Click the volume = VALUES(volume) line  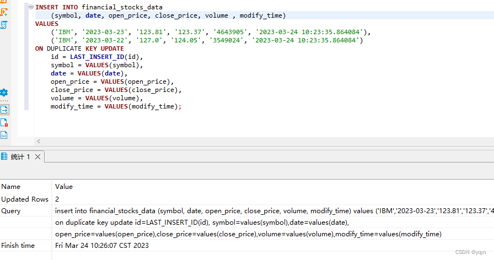pos(97,98)
